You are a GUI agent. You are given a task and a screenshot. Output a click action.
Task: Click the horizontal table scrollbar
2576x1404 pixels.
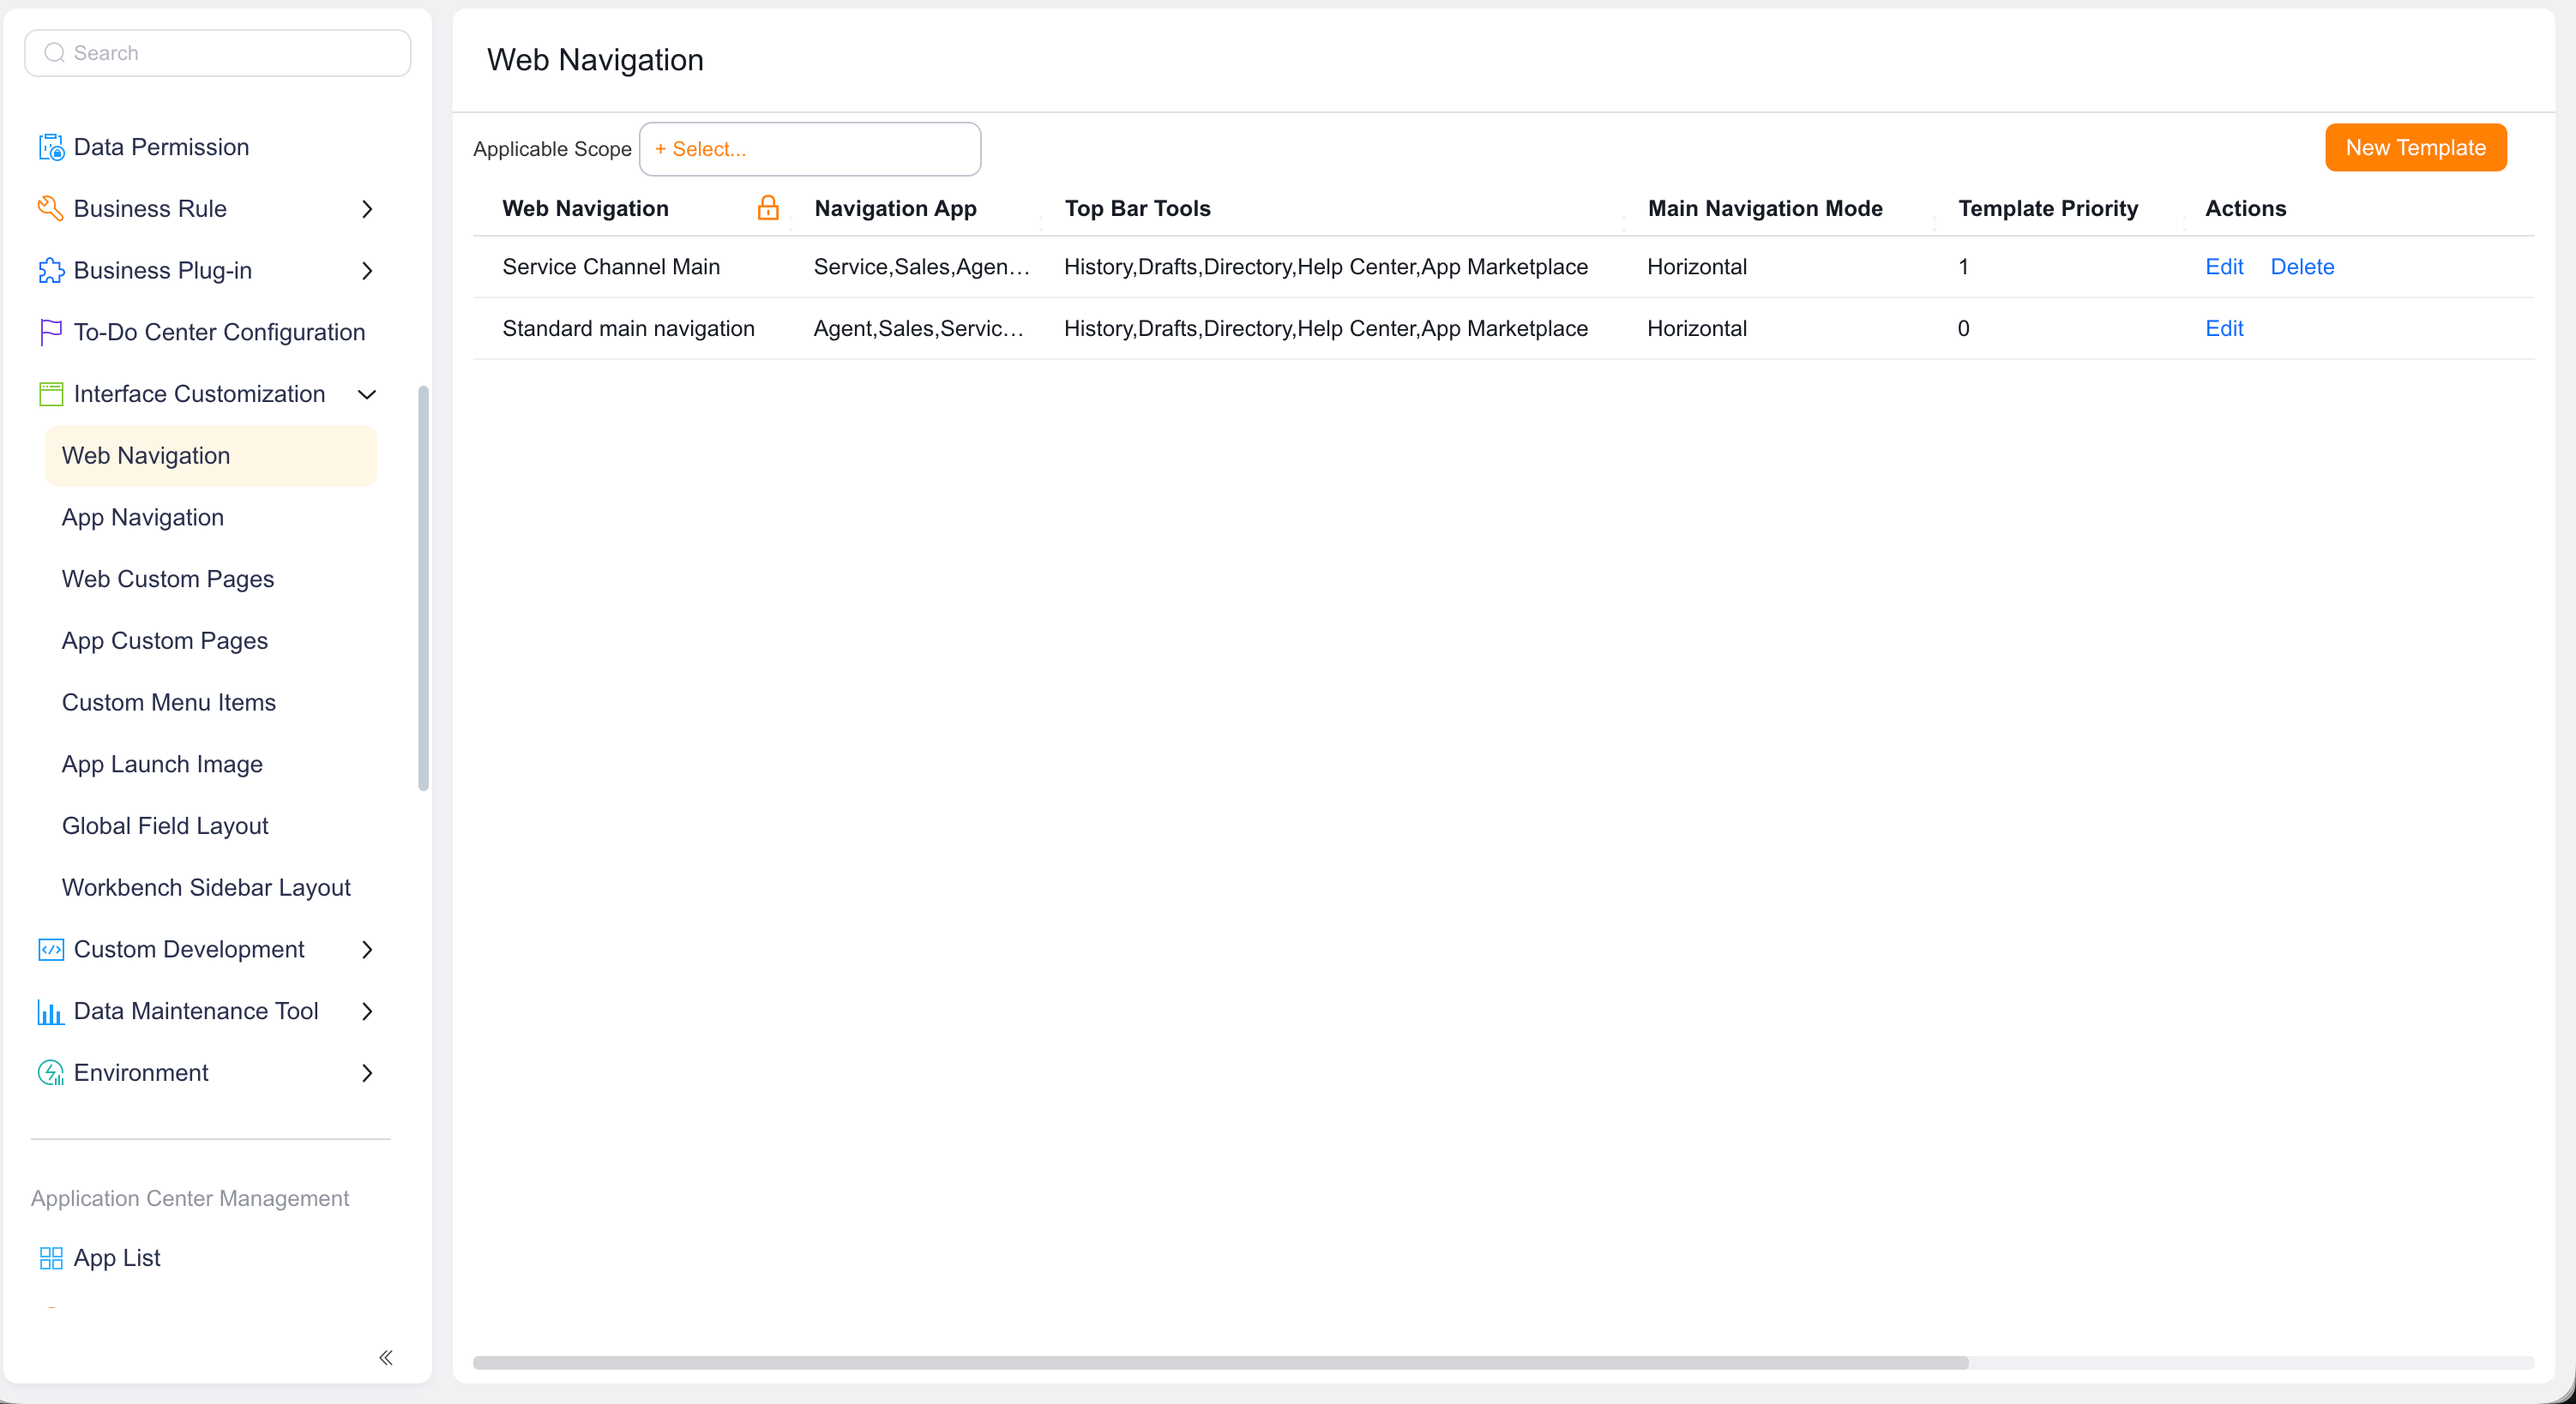[x=1220, y=1363]
